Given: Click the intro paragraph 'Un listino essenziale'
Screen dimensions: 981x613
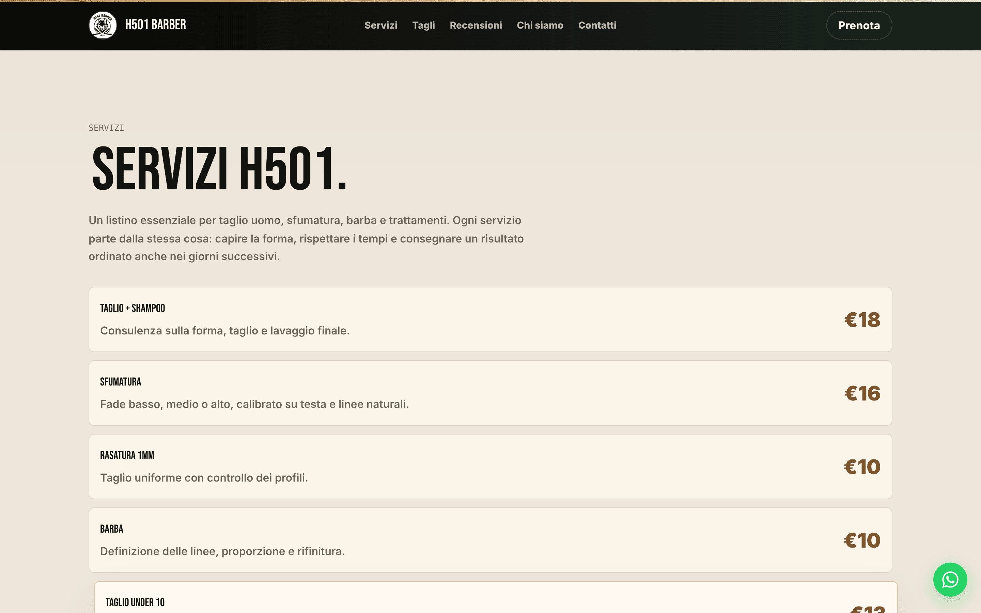Looking at the screenshot, I should [306, 238].
